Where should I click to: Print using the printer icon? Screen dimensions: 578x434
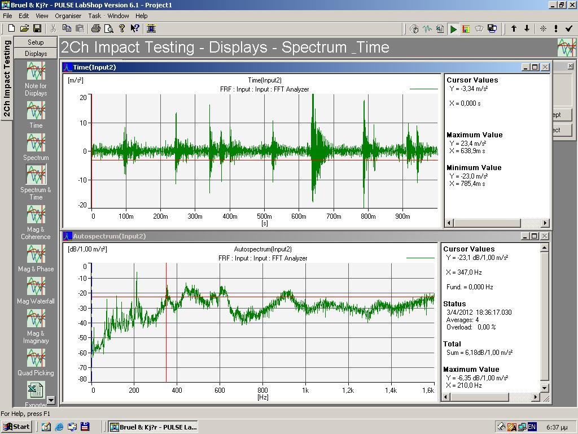pos(96,28)
